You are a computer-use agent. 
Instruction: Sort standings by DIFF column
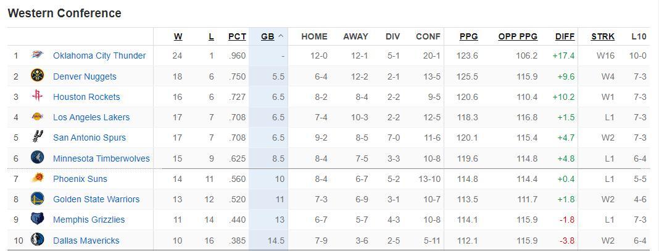(565, 36)
